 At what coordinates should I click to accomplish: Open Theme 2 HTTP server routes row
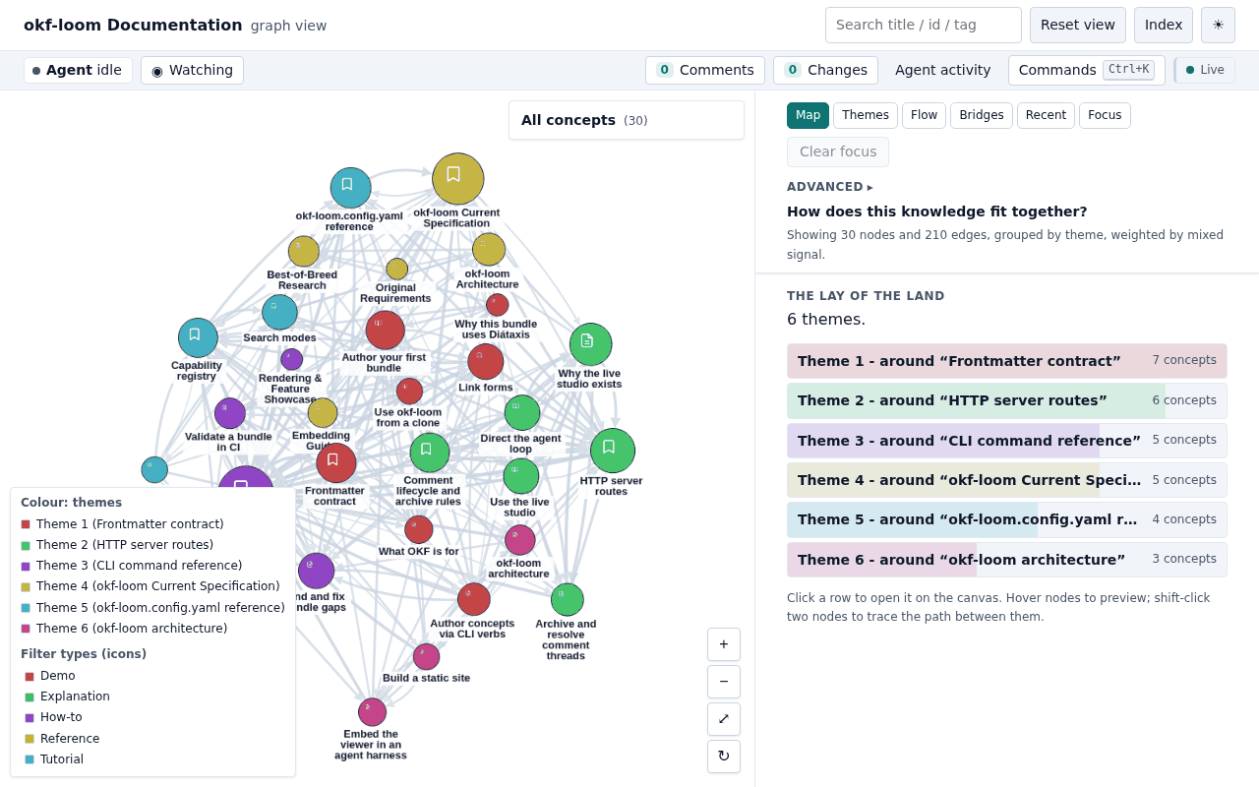(1007, 400)
